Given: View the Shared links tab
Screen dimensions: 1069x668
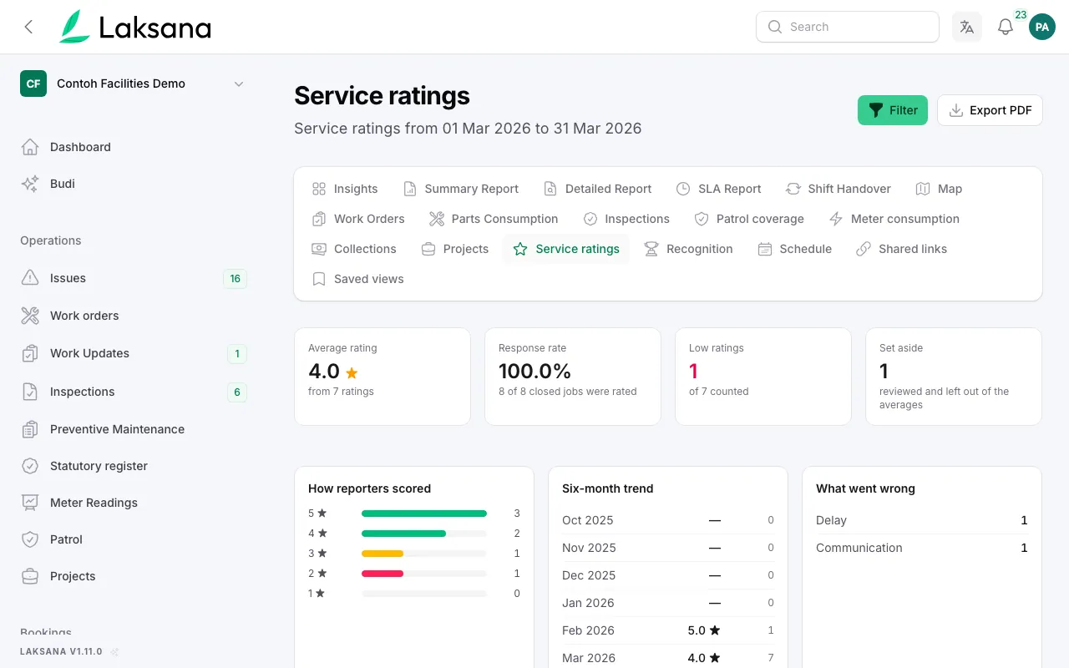Looking at the screenshot, I should 902,249.
